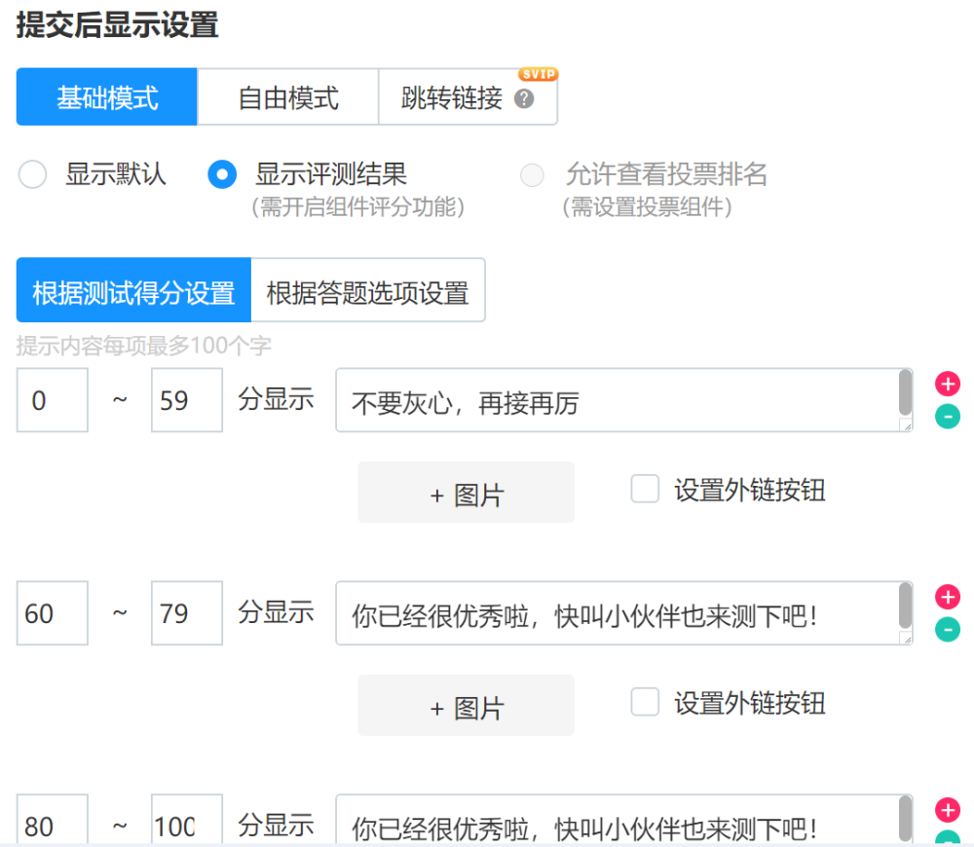Click the 80~100 row message text area

tap(624, 820)
